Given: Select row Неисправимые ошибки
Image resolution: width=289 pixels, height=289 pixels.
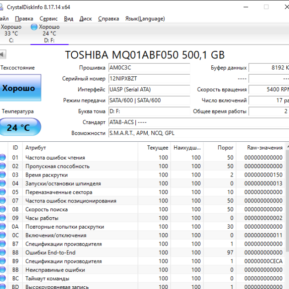Looking at the screenshot, I should click(x=143, y=270).
